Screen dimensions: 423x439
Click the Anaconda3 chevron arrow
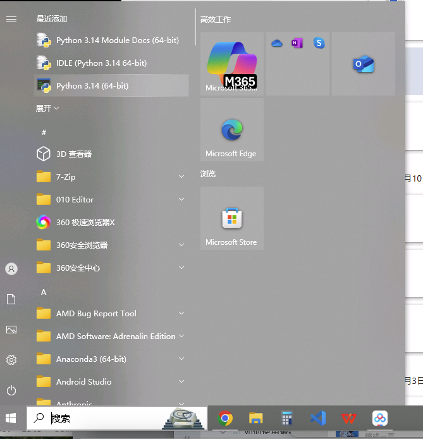point(181,359)
